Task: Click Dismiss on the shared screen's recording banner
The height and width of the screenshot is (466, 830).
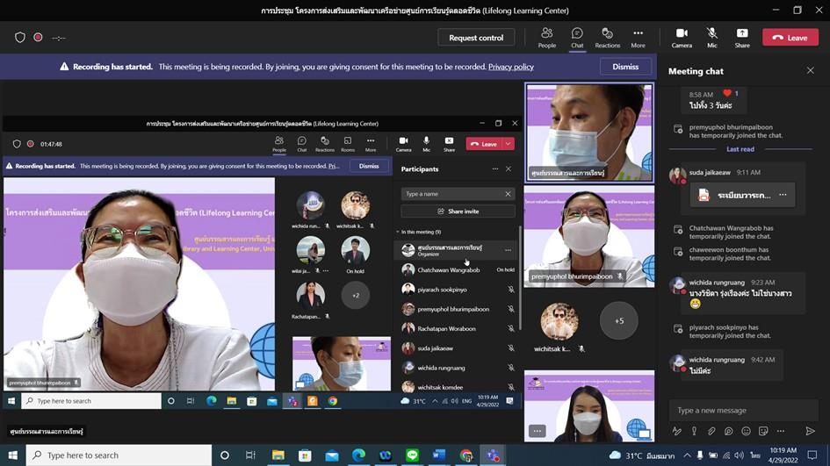Action: point(368,166)
